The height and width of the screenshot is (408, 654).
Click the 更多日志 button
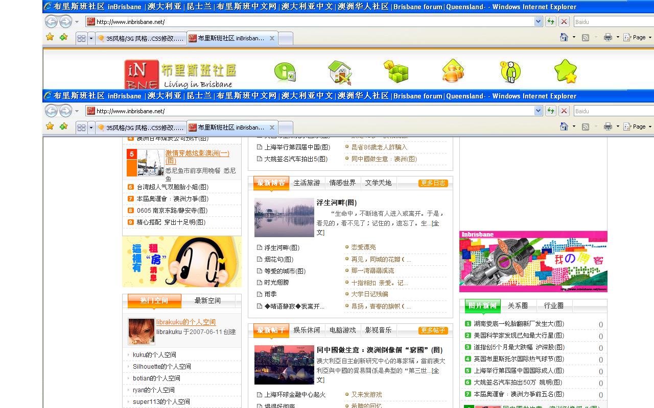tap(433, 183)
